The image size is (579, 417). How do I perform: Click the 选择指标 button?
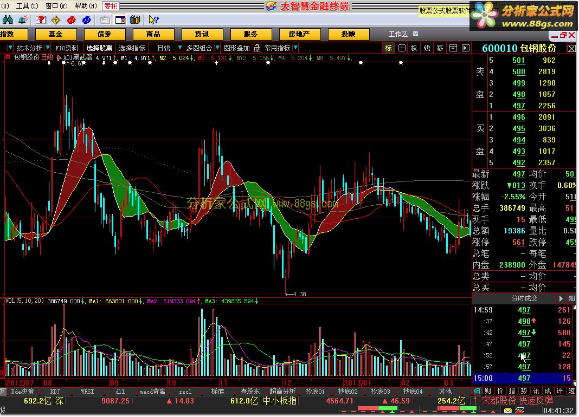click(x=132, y=48)
